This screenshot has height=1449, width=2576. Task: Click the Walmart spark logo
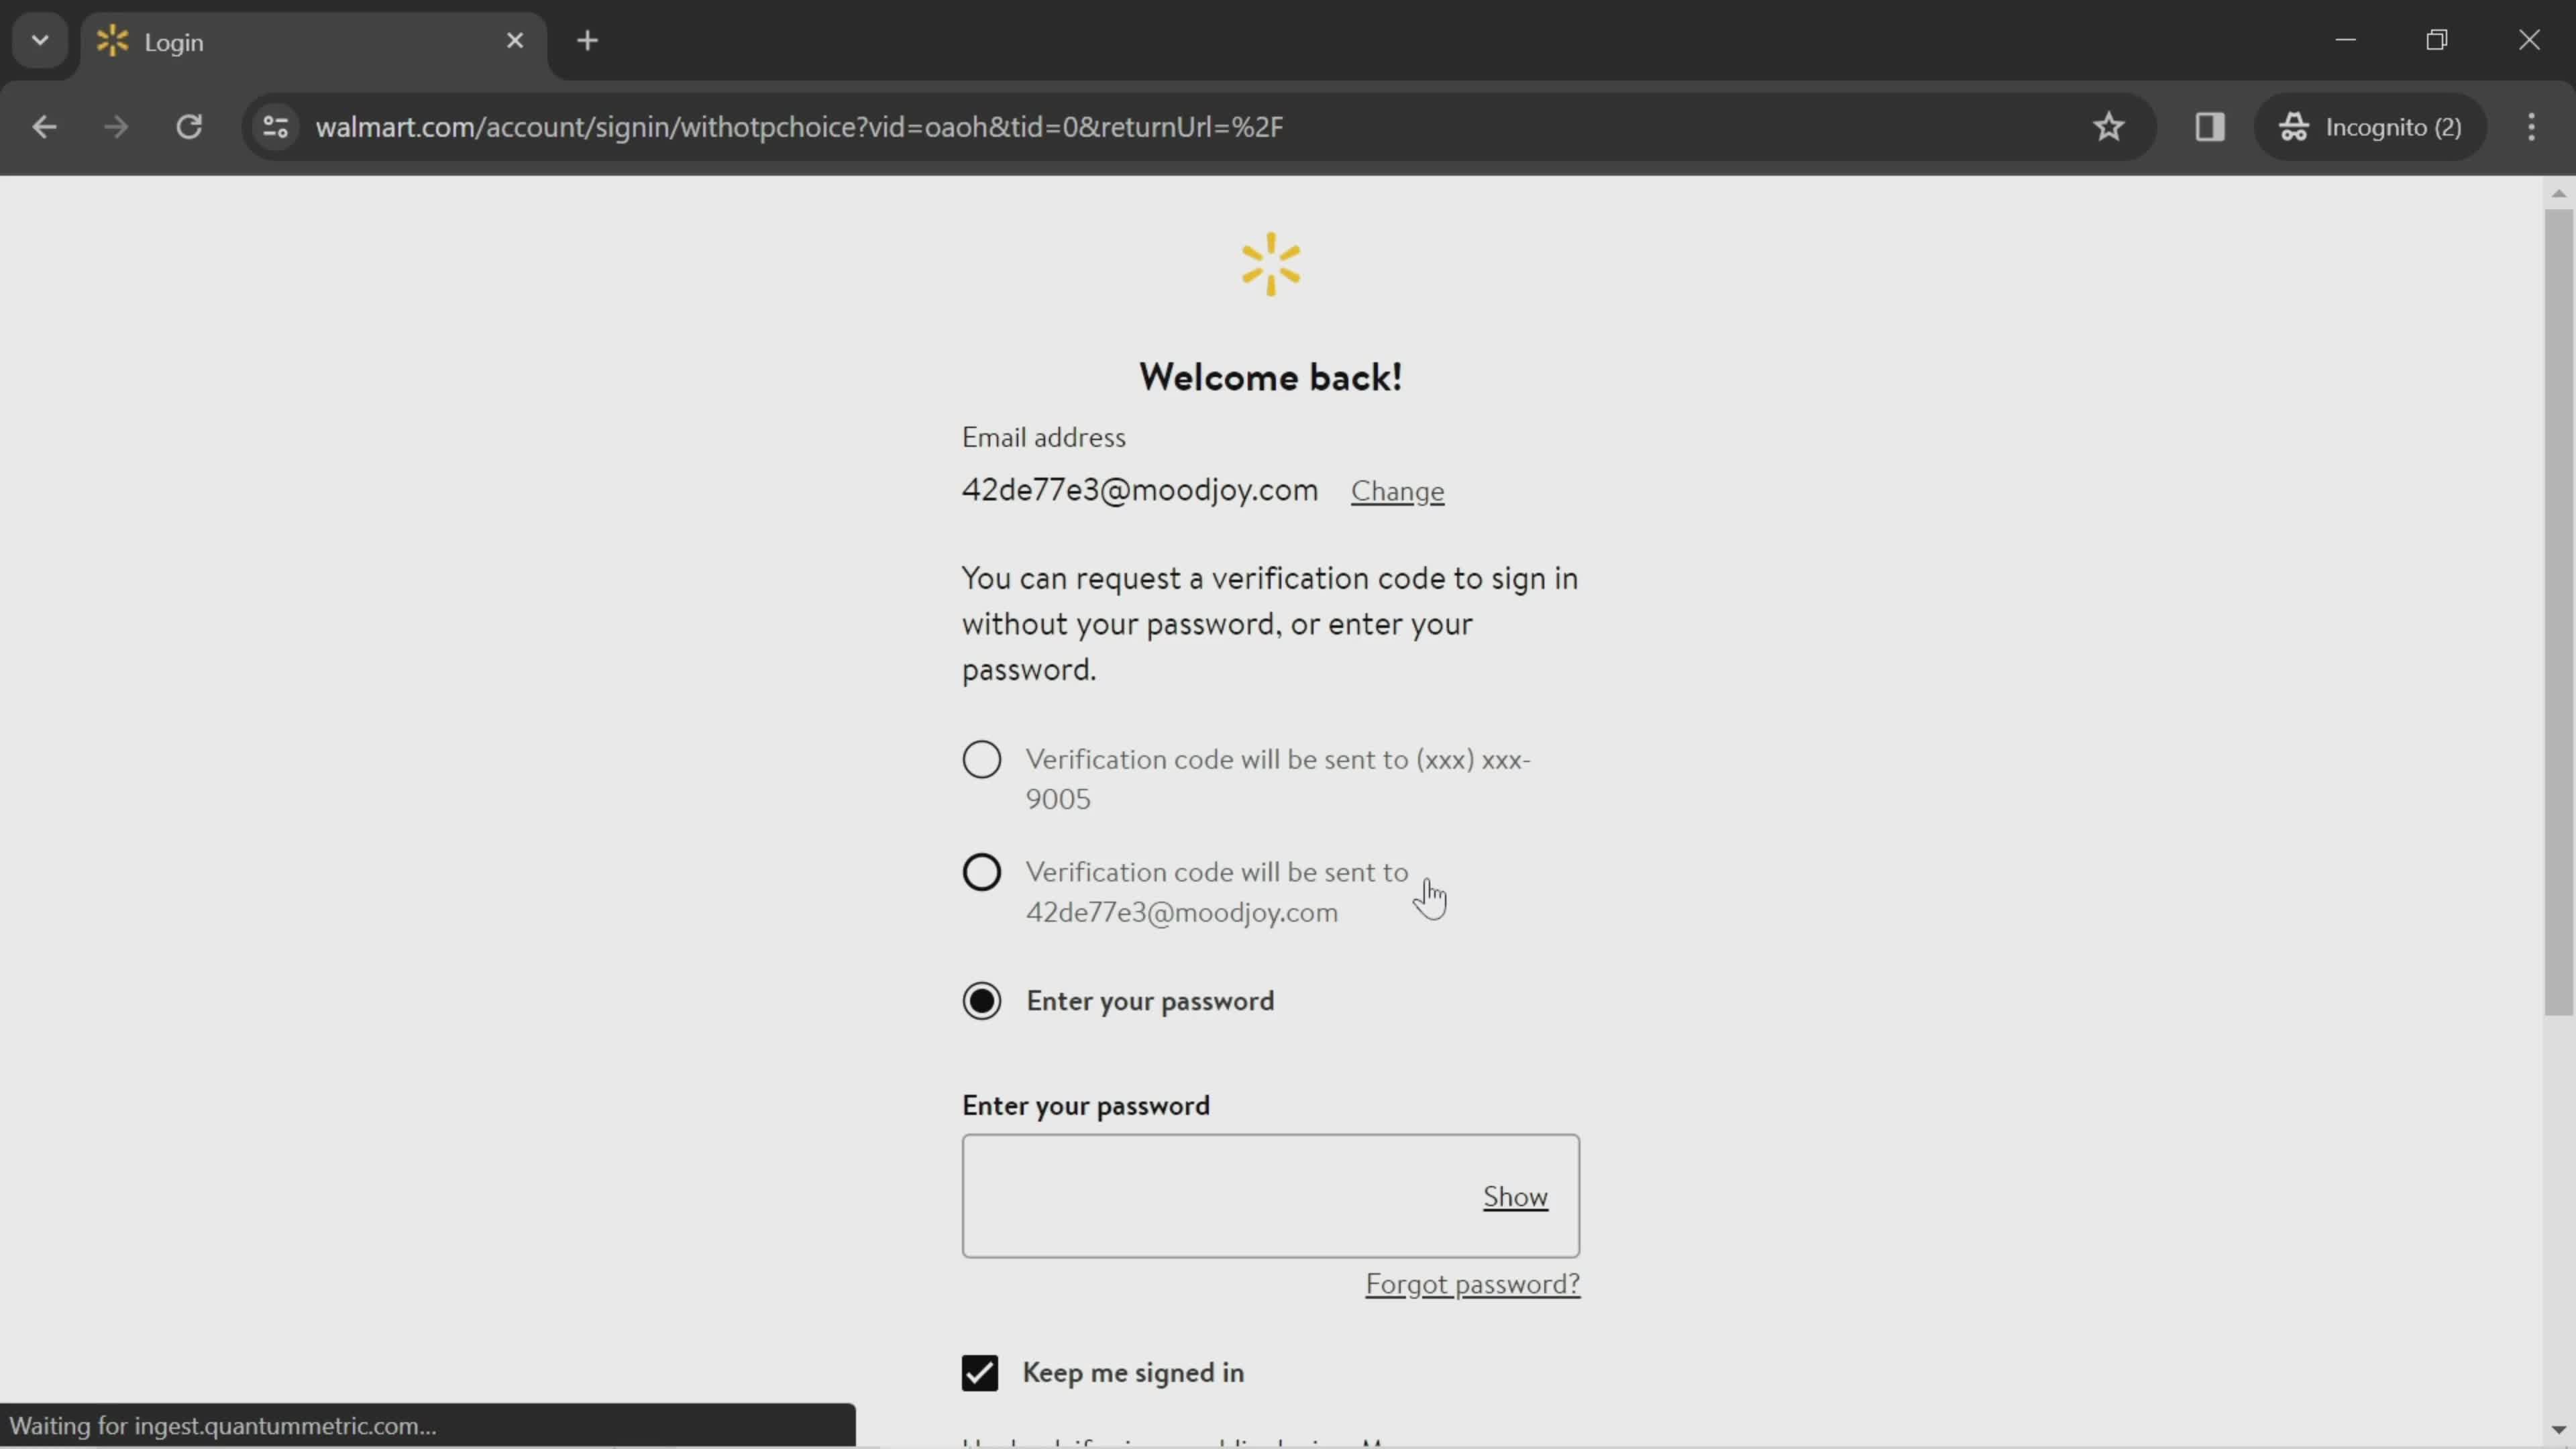1271,265
